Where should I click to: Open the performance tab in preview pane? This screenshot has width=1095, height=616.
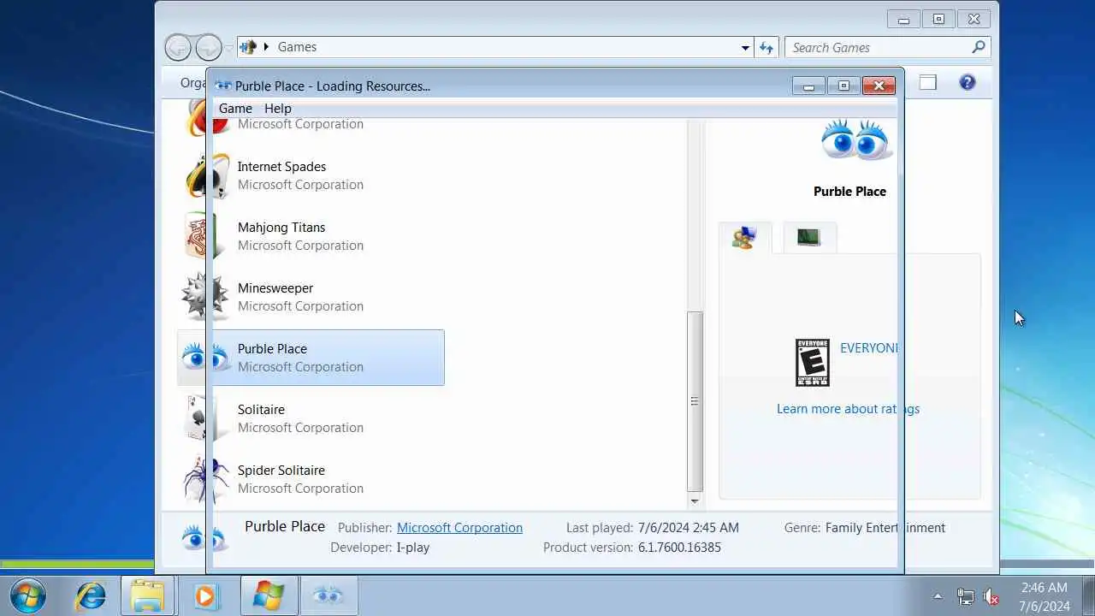pos(808,238)
